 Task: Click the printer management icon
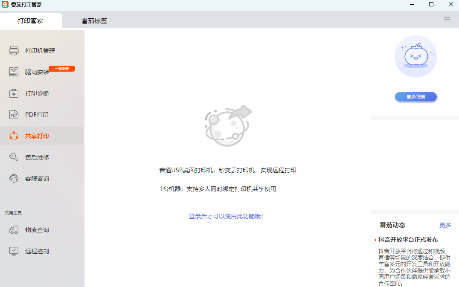(14, 51)
